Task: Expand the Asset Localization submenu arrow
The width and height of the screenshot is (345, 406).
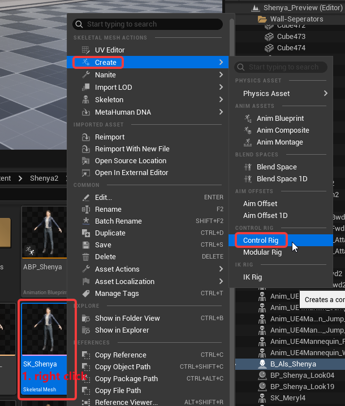Action: (221, 281)
